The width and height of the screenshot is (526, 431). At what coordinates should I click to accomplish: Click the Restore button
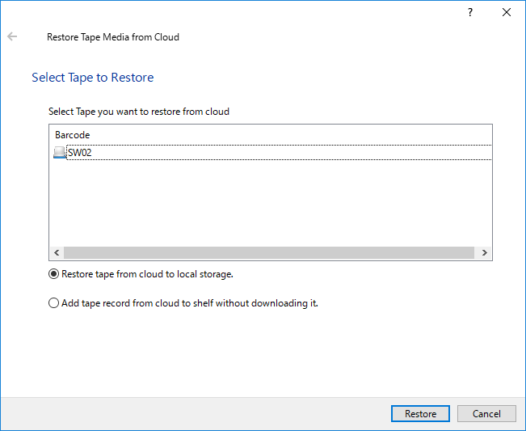[x=420, y=413]
